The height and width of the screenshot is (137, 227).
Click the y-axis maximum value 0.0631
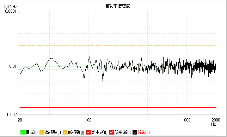pyautogui.click(x=11, y=11)
